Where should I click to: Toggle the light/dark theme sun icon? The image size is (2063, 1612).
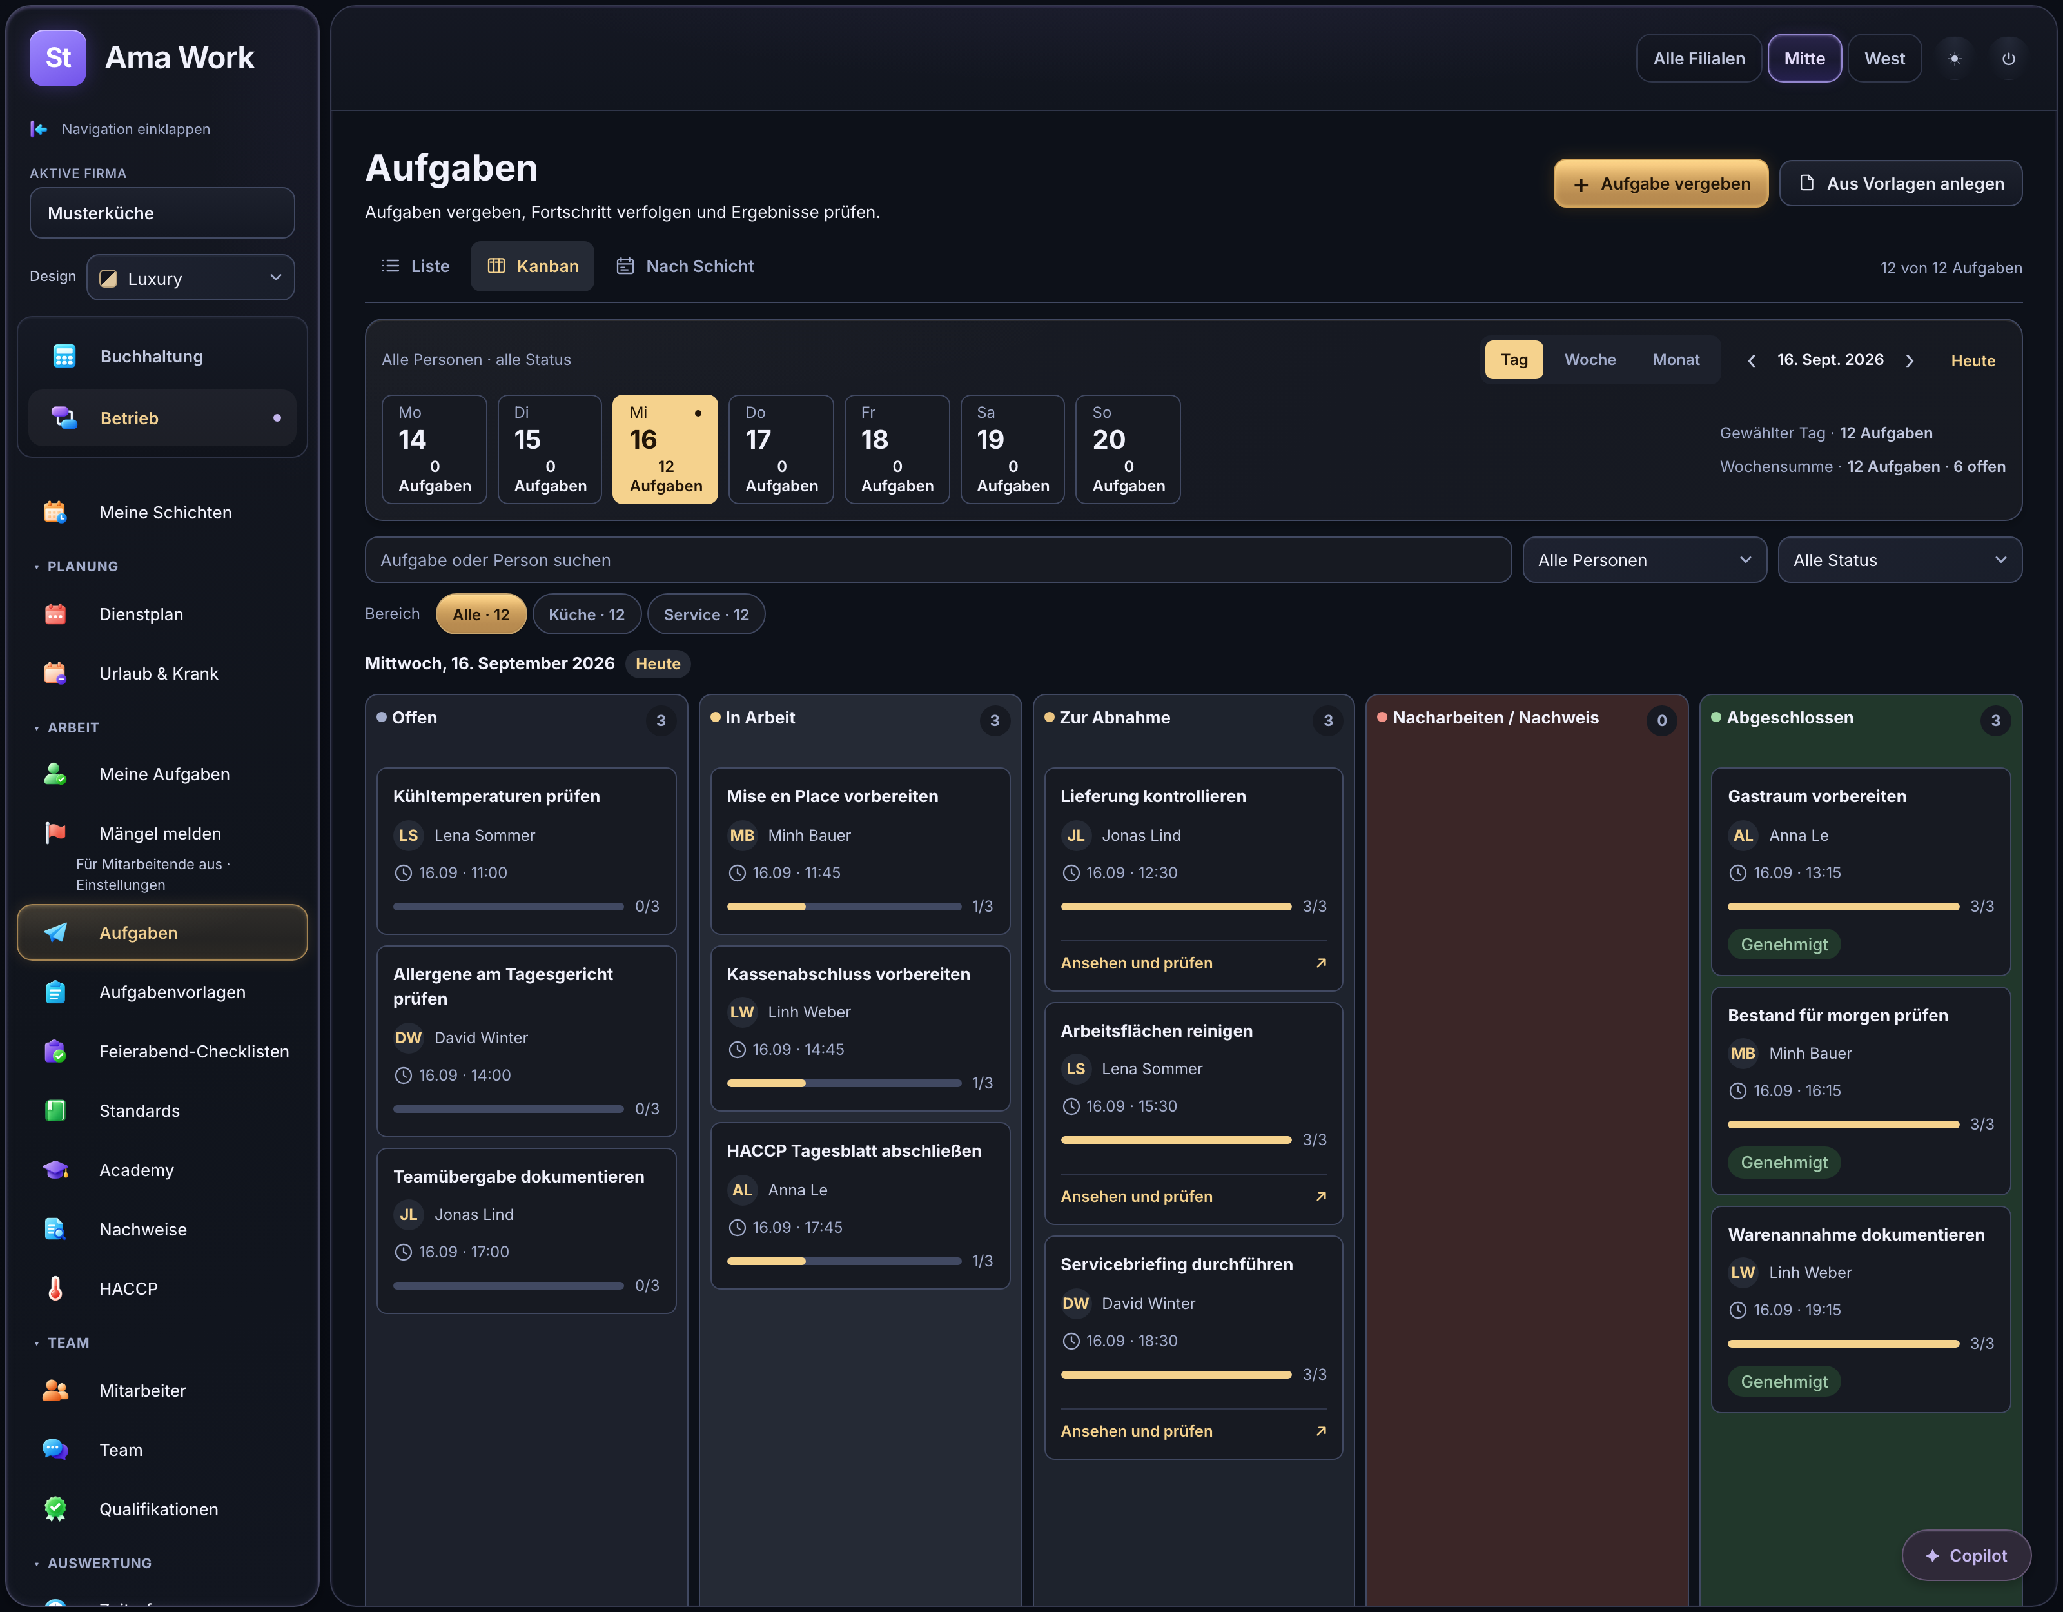pos(1955,59)
